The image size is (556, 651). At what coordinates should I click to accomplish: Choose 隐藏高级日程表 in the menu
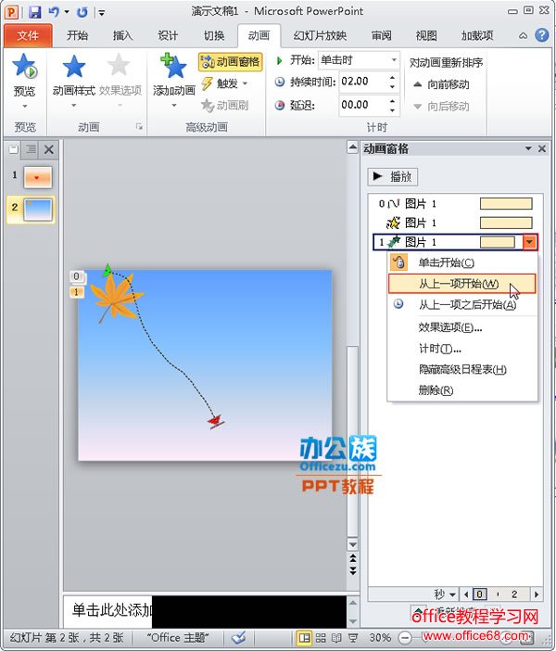[x=461, y=369]
